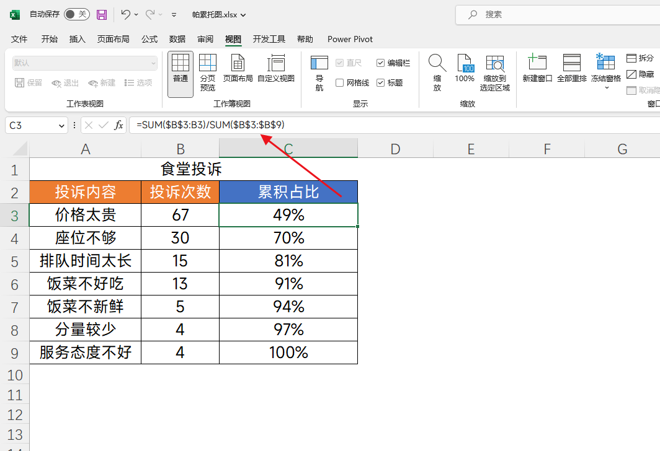The height and width of the screenshot is (451, 660).
Task: Click the Undo arrow icon
Action: [125, 14]
